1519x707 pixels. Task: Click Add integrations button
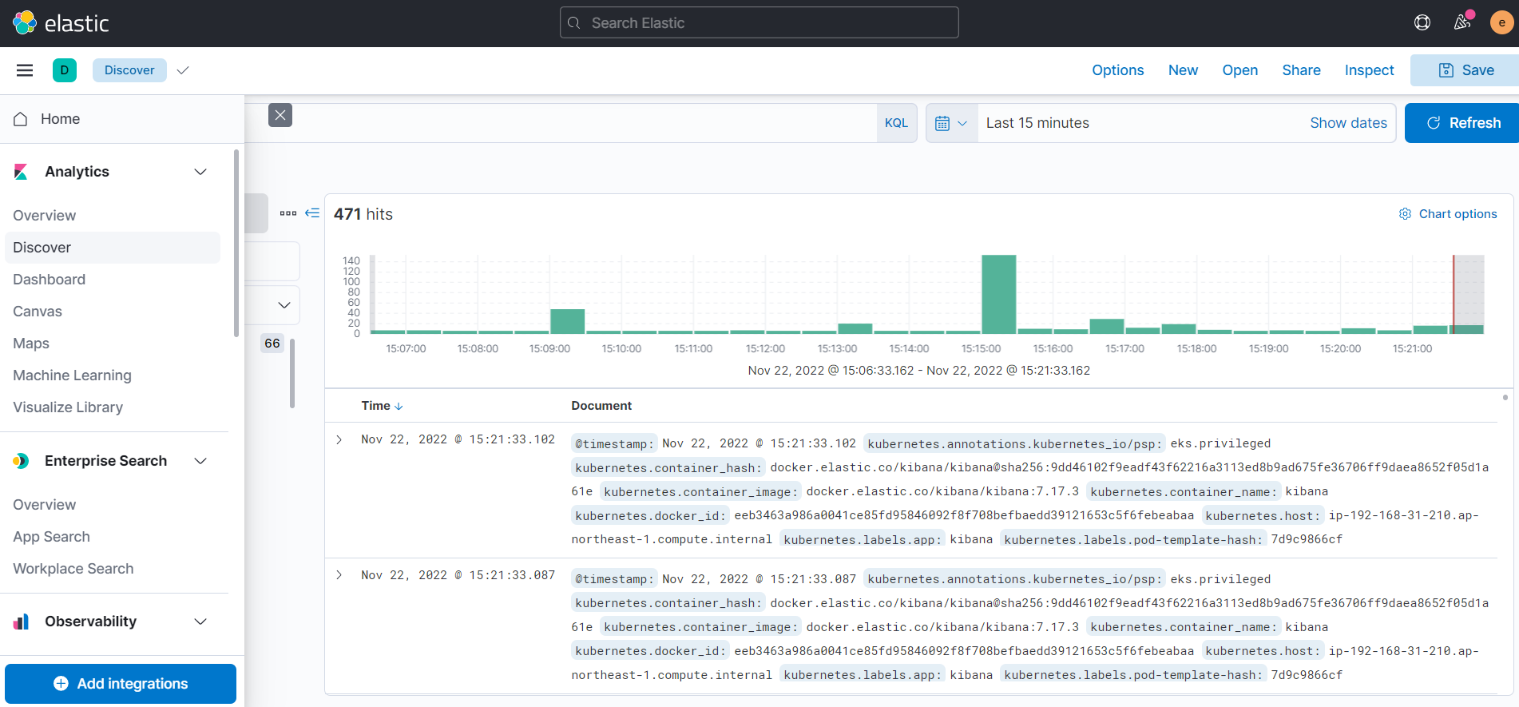(x=121, y=684)
